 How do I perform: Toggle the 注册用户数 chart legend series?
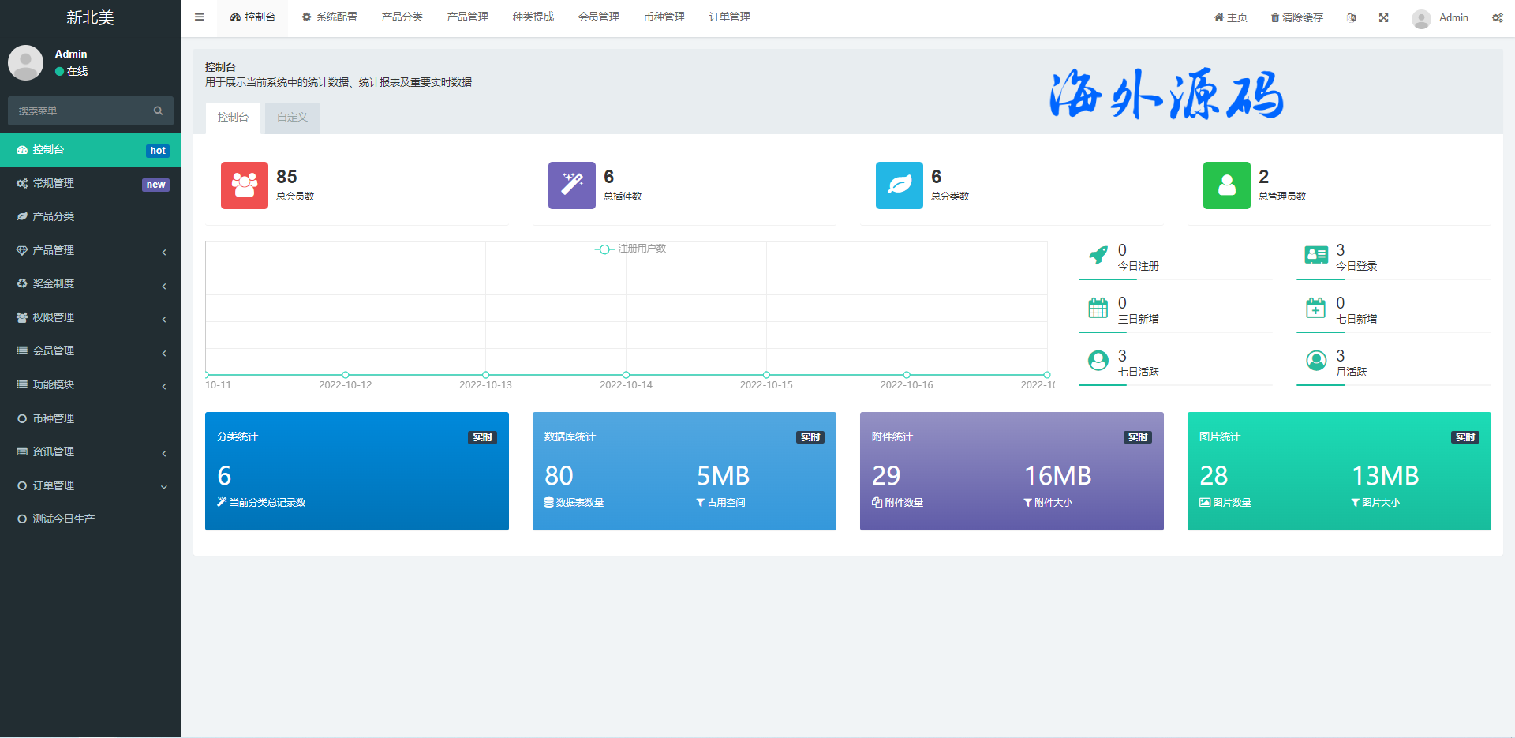630,249
